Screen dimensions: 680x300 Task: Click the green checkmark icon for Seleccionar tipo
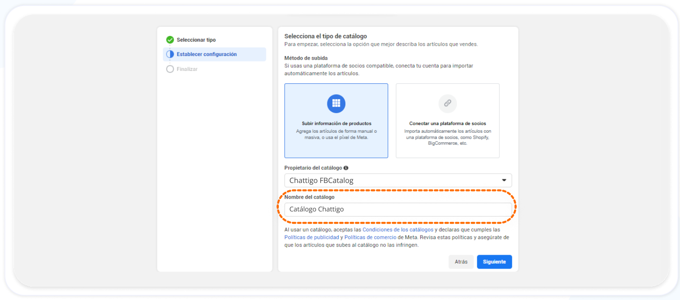point(170,40)
